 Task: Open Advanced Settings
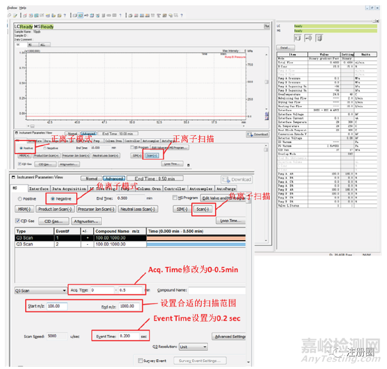(229, 336)
